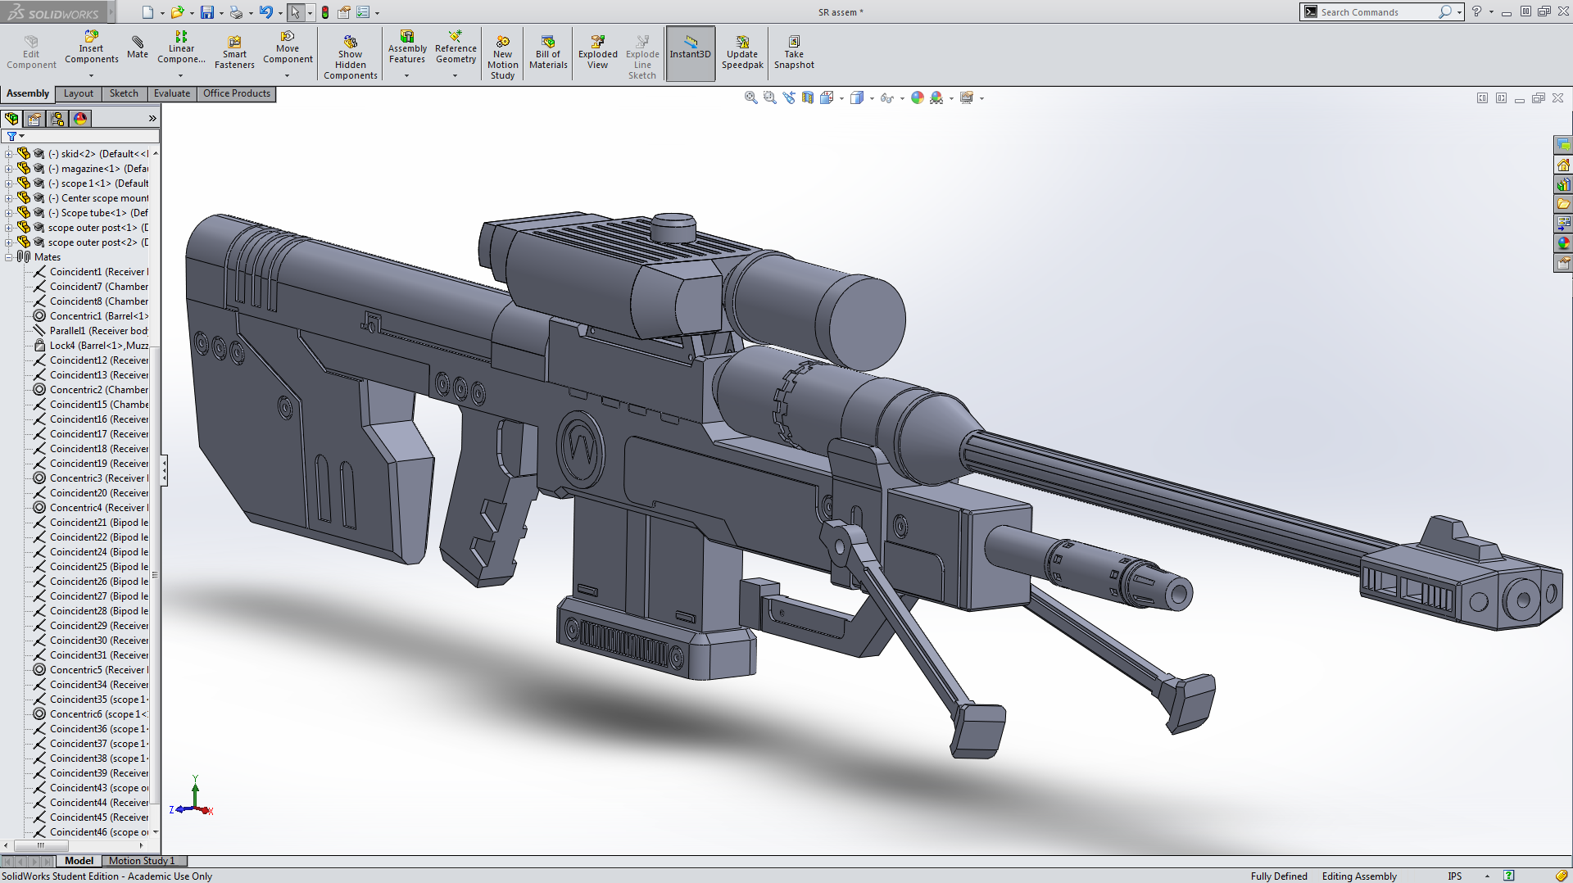
Task: Select the Parallel1 (Receiver body mate
Action: pyautogui.click(x=91, y=331)
